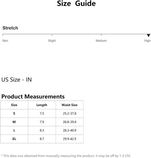The height and width of the screenshot is (158, 151).
Task: Click the High stretch label
Action: click(148, 41)
